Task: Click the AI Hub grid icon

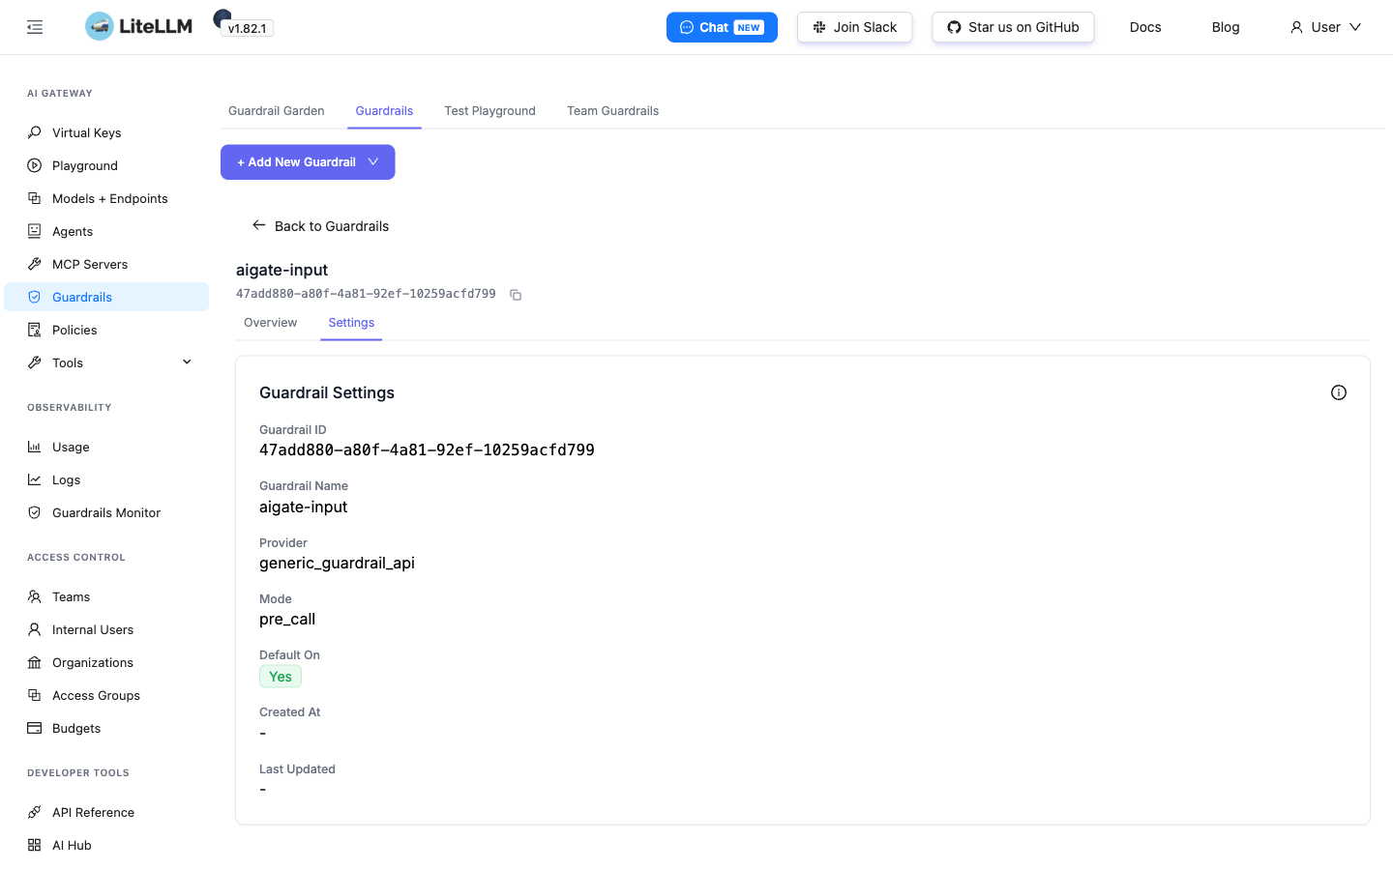Action: (35, 845)
